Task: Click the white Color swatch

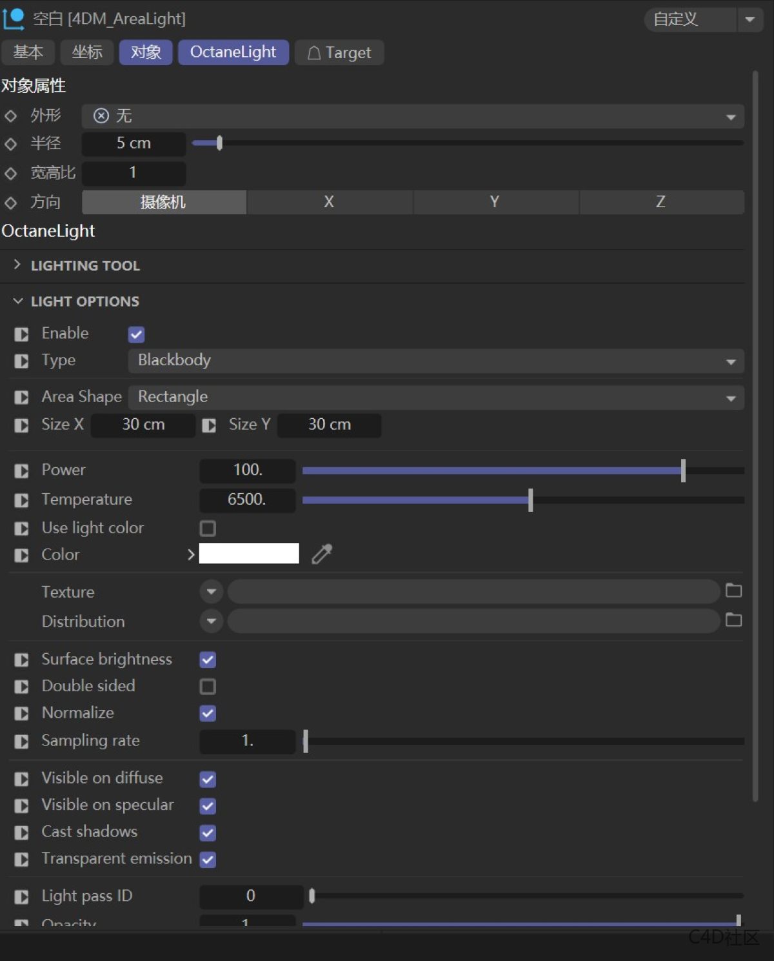Action: click(x=249, y=553)
